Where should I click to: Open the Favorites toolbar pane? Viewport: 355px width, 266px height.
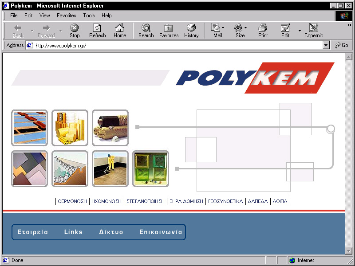[x=169, y=31]
